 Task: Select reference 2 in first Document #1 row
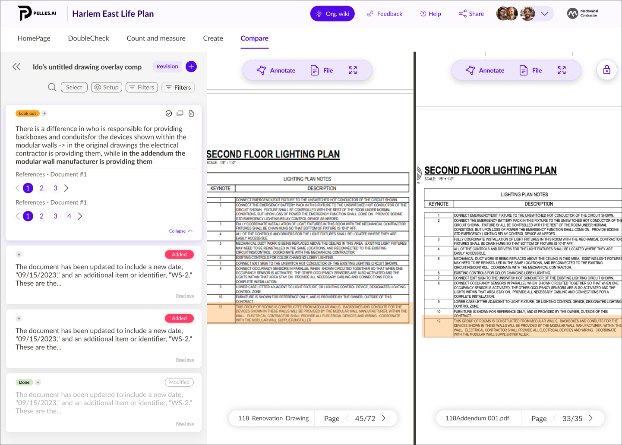point(42,188)
